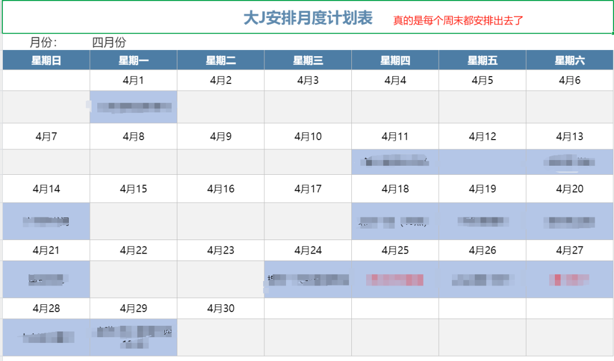Image resolution: width=614 pixels, height=361 pixels.
Task: Select the 4月17 date cell
Action: pos(308,189)
